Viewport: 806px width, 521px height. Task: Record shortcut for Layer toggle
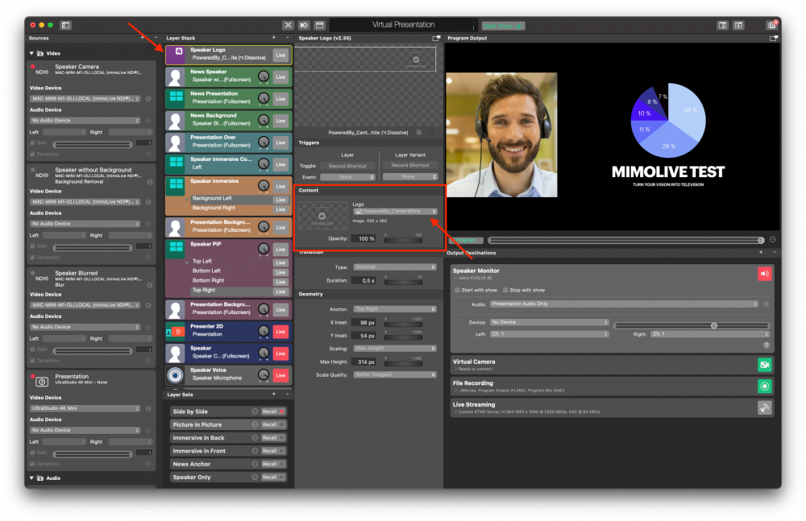point(347,166)
